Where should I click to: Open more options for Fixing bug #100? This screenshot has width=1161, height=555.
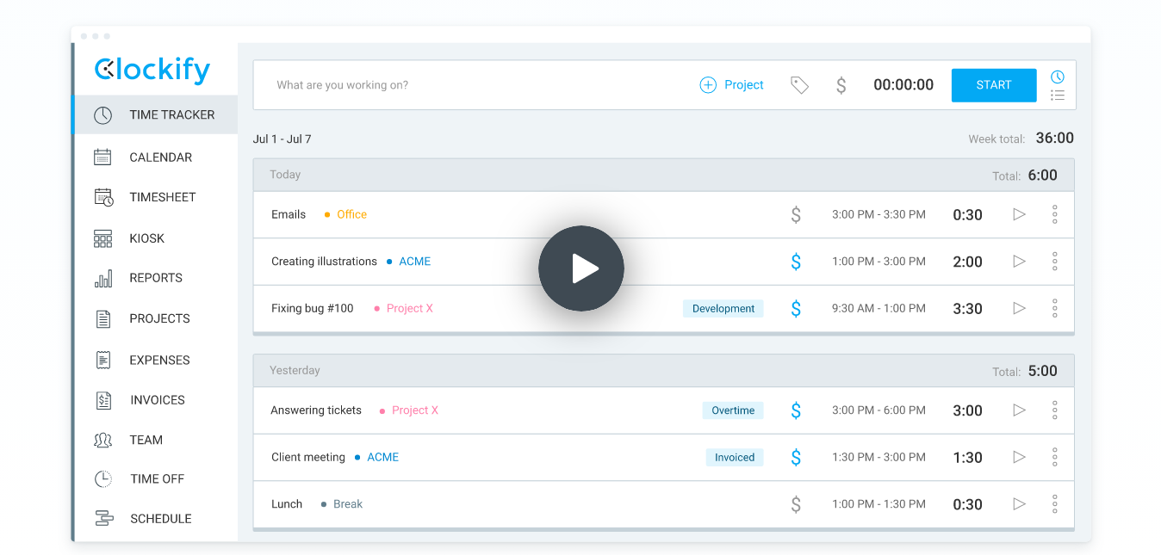click(x=1055, y=308)
